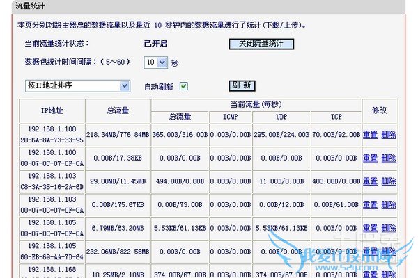The height and width of the screenshot is (278, 418).
Task: Click 重置 for MAC 60-EB-69-AA-7D-64 row
Action: tap(371, 252)
